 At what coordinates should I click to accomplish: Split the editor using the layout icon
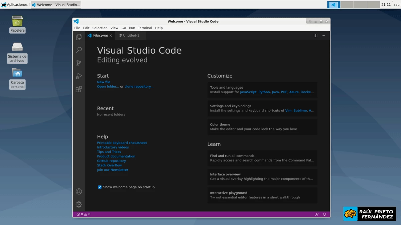(x=315, y=35)
